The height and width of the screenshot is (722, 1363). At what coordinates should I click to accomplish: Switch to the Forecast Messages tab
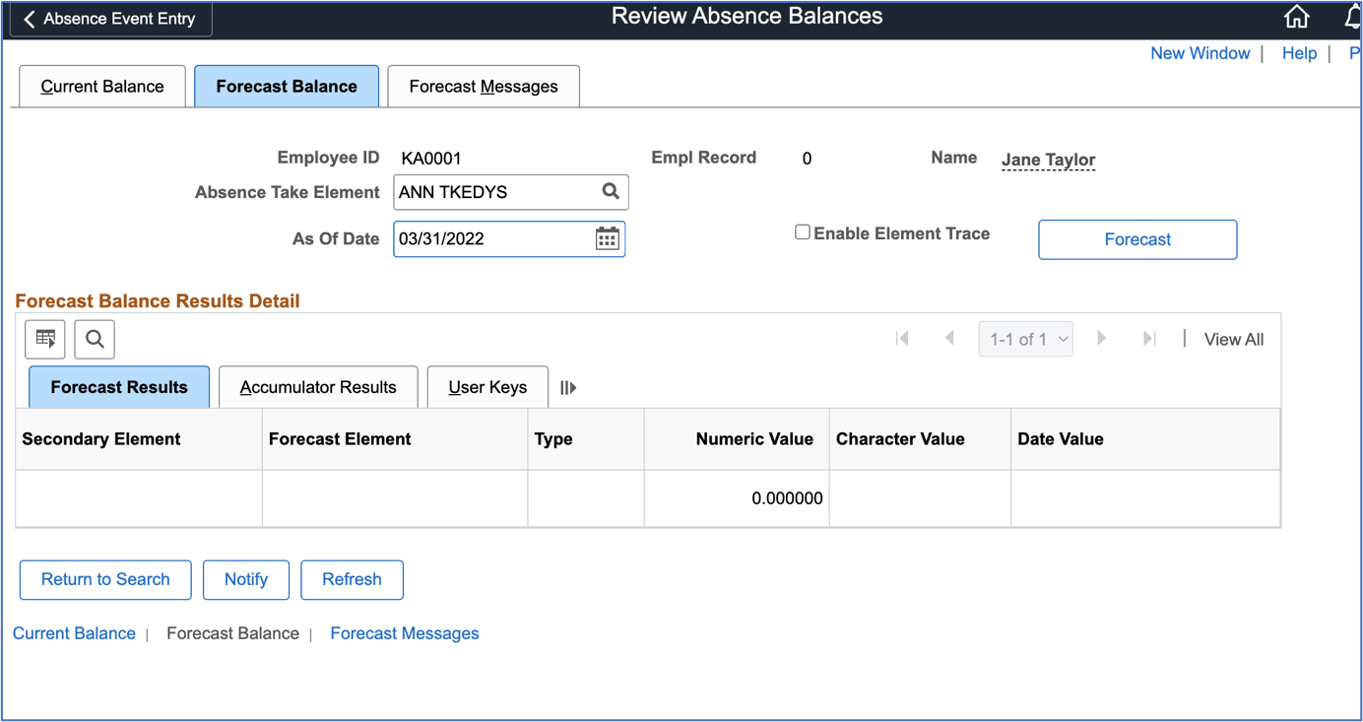[x=483, y=86]
